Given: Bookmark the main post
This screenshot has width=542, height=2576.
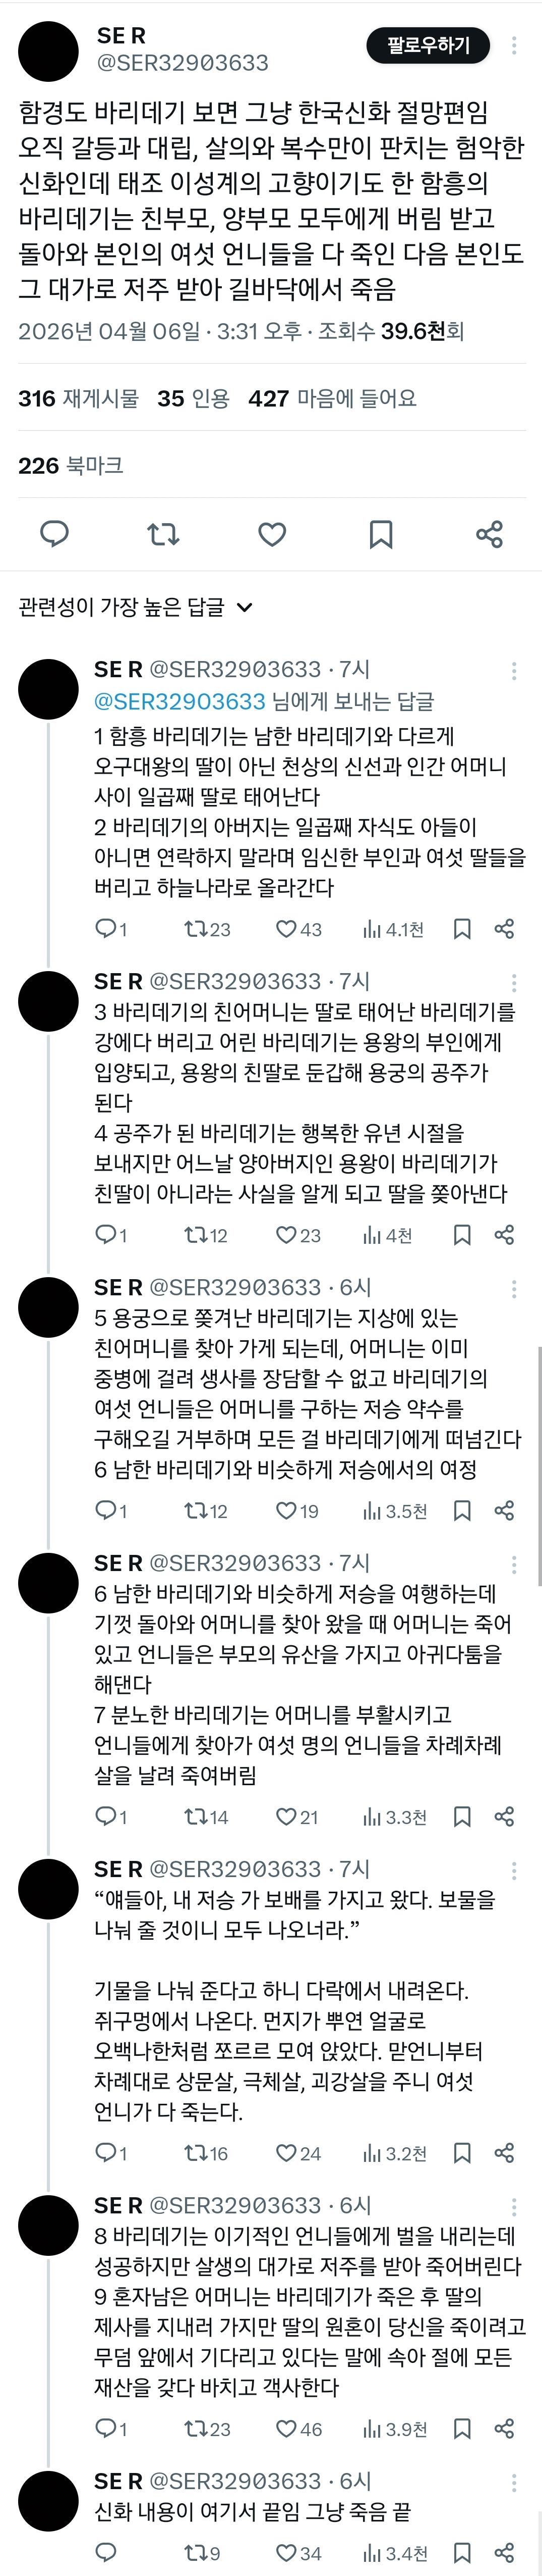Looking at the screenshot, I should point(380,533).
